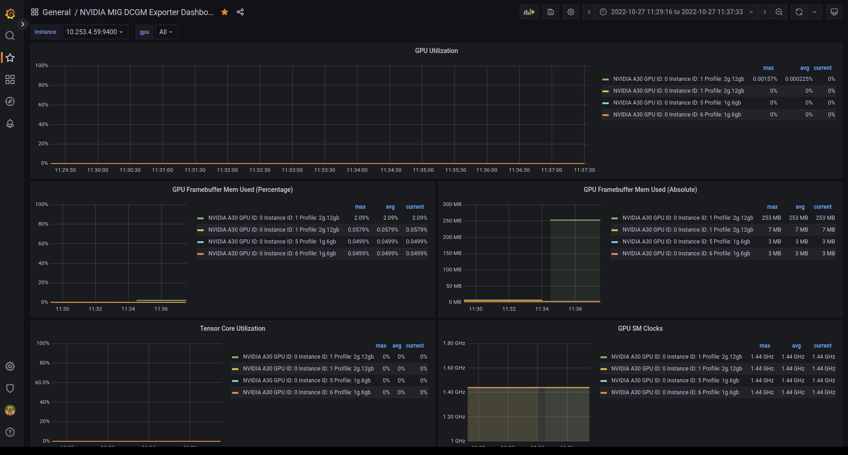The image size is (848, 455).
Task: Sort Framebuffer Absolute legend by max
Action: (772, 207)
